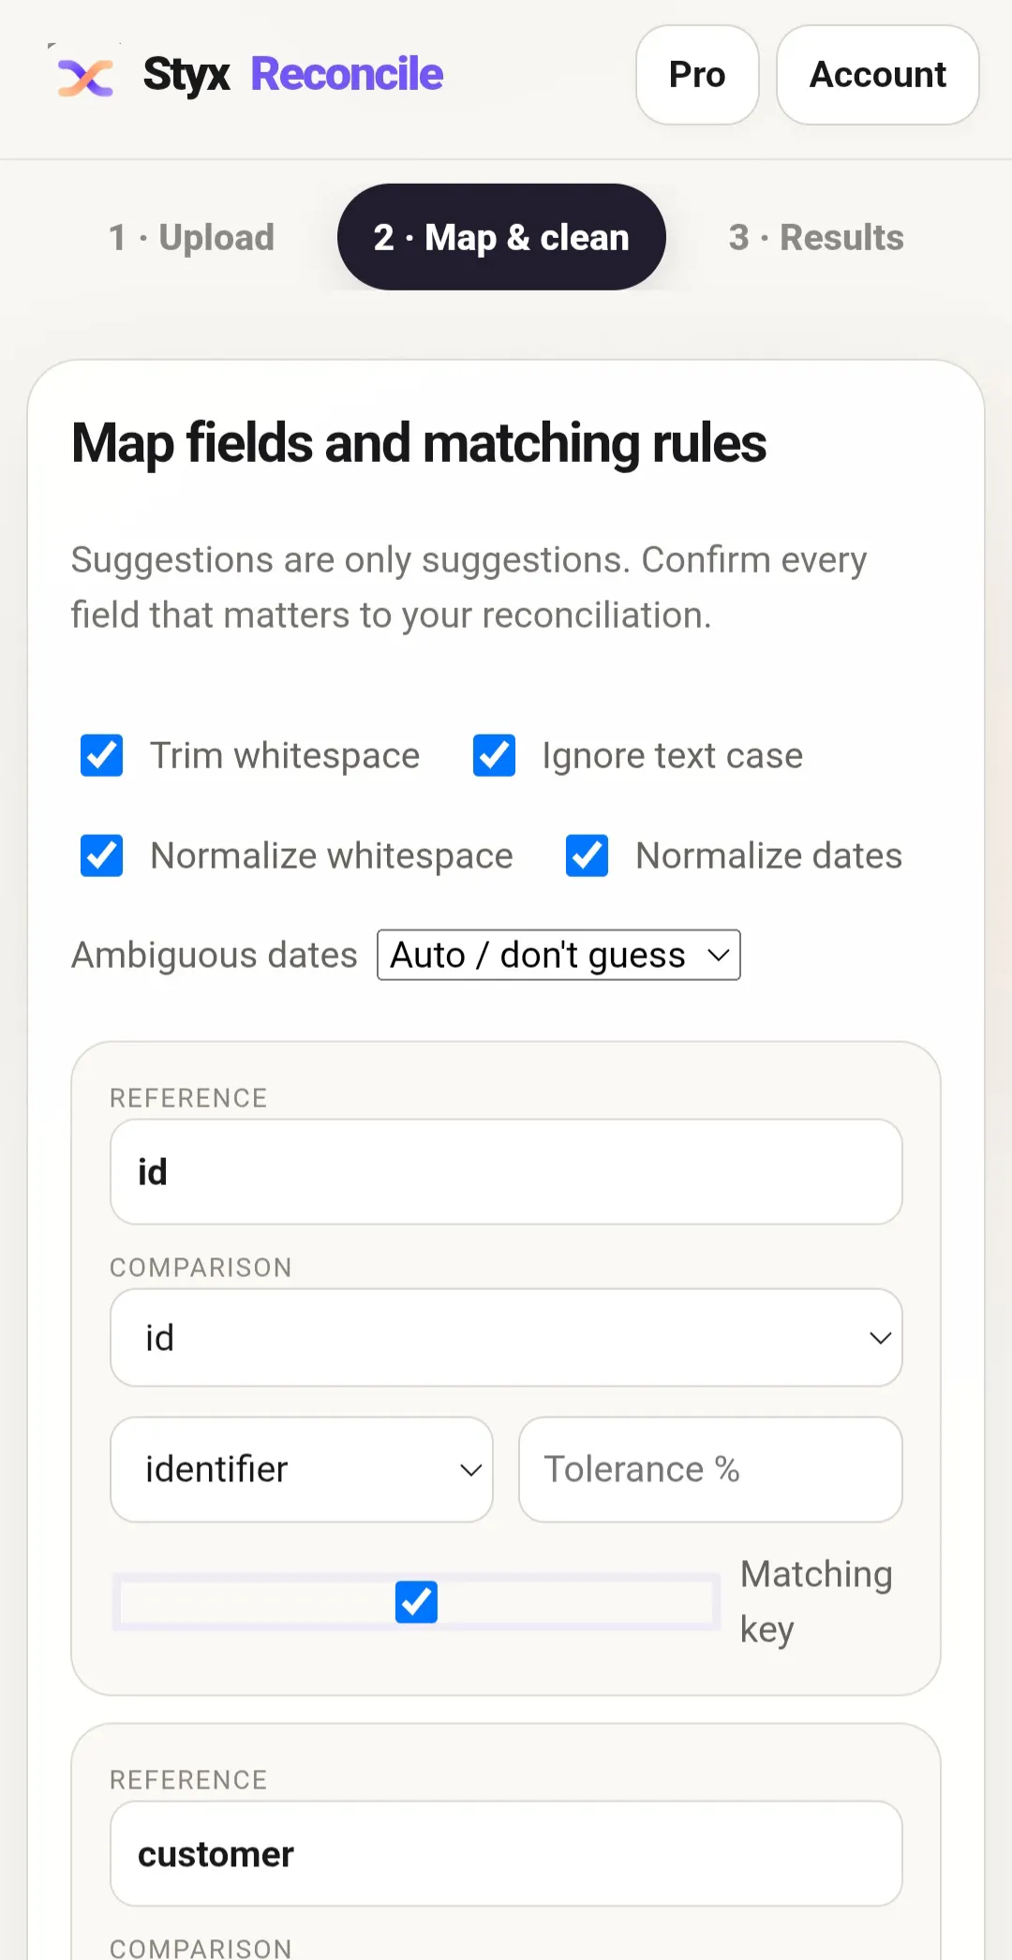Click the id reference field
The image size is (1012, 1960).
click(x=506, y=1172)
